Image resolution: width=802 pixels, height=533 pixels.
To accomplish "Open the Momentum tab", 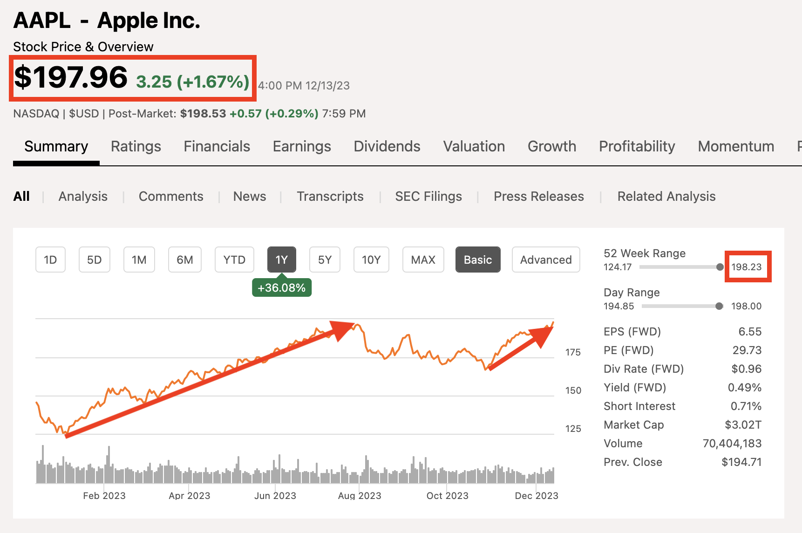I will click(736, 146).
